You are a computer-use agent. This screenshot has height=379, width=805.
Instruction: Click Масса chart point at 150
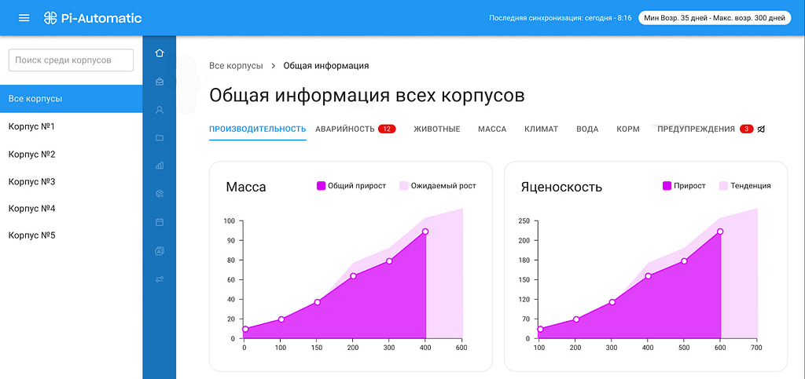318,302
